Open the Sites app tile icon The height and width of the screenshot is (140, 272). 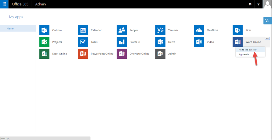238,30
